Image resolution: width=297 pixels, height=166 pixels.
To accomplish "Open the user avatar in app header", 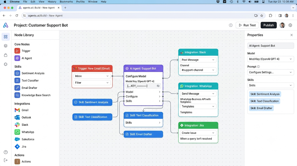I will (282, 25).
